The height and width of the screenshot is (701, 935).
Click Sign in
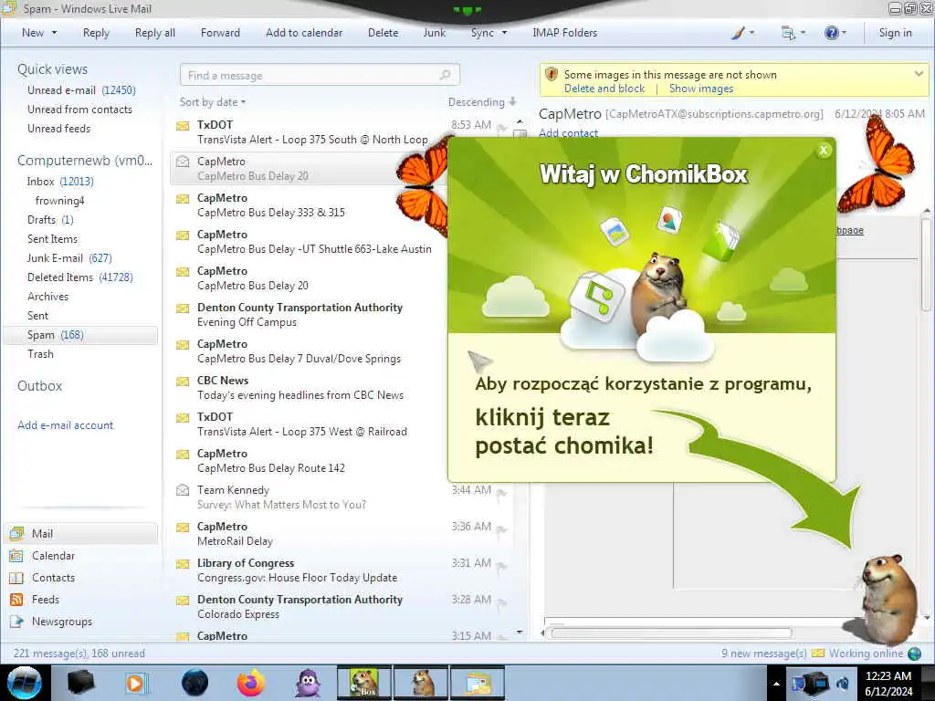(895, 33)
